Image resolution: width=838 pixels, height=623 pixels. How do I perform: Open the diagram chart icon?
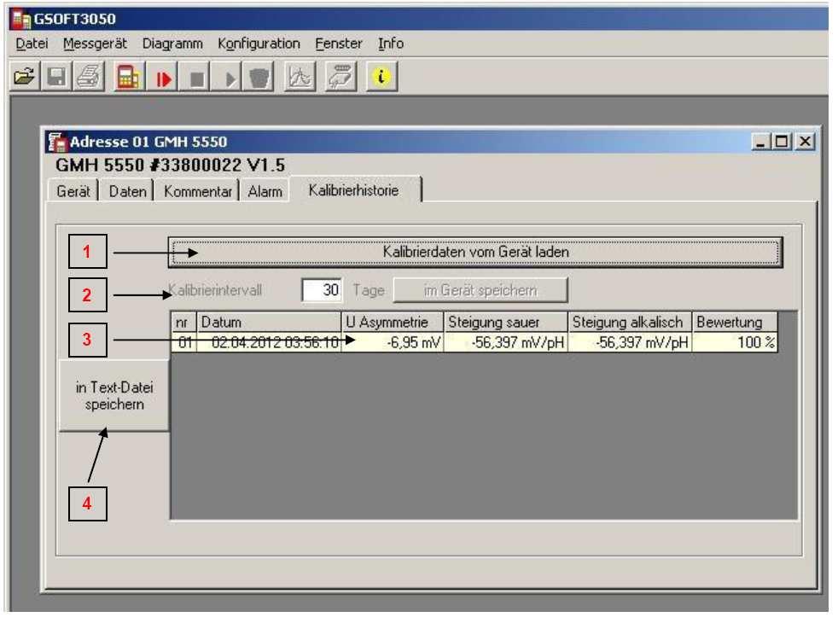(300, 78)
